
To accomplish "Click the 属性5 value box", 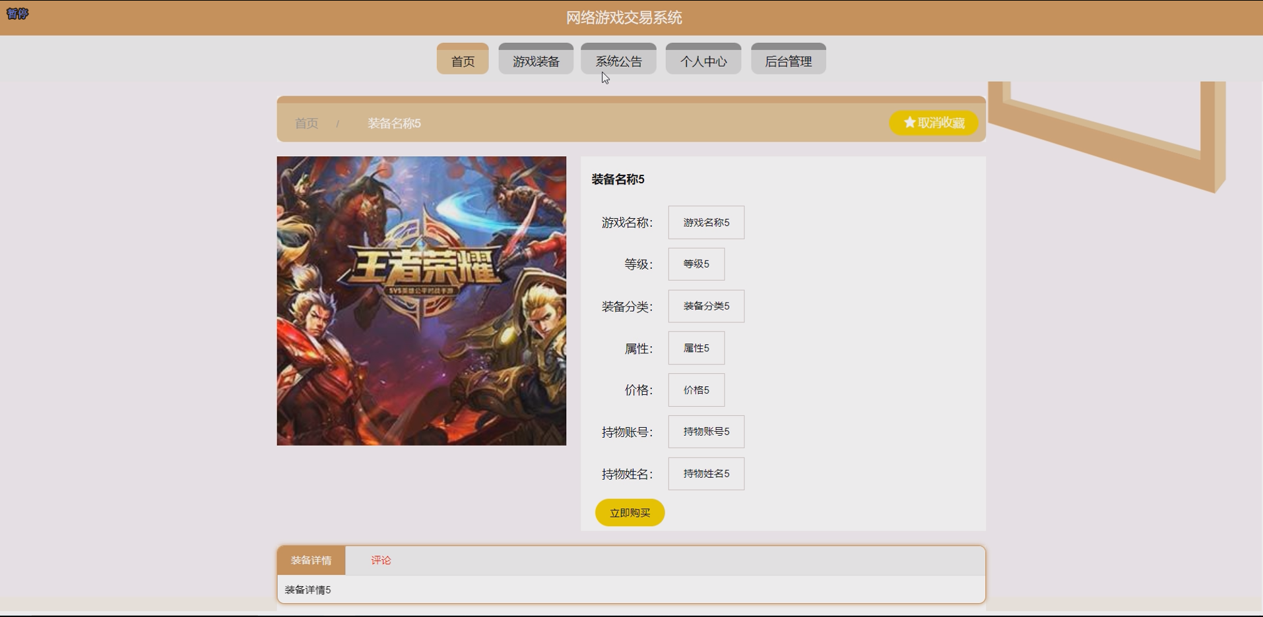I will point(696,348).
